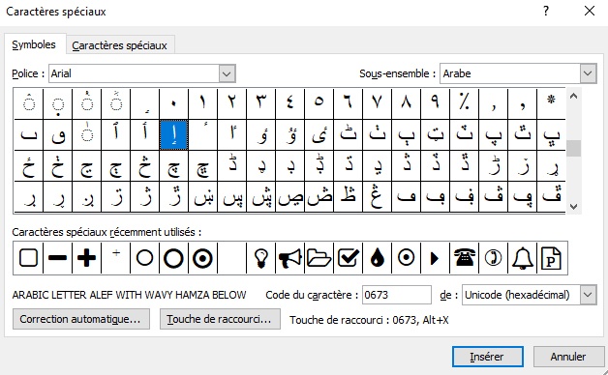Screen dimensions: 608x375
Task: Select the open folder symbol
Action: [x=319, y=258]
